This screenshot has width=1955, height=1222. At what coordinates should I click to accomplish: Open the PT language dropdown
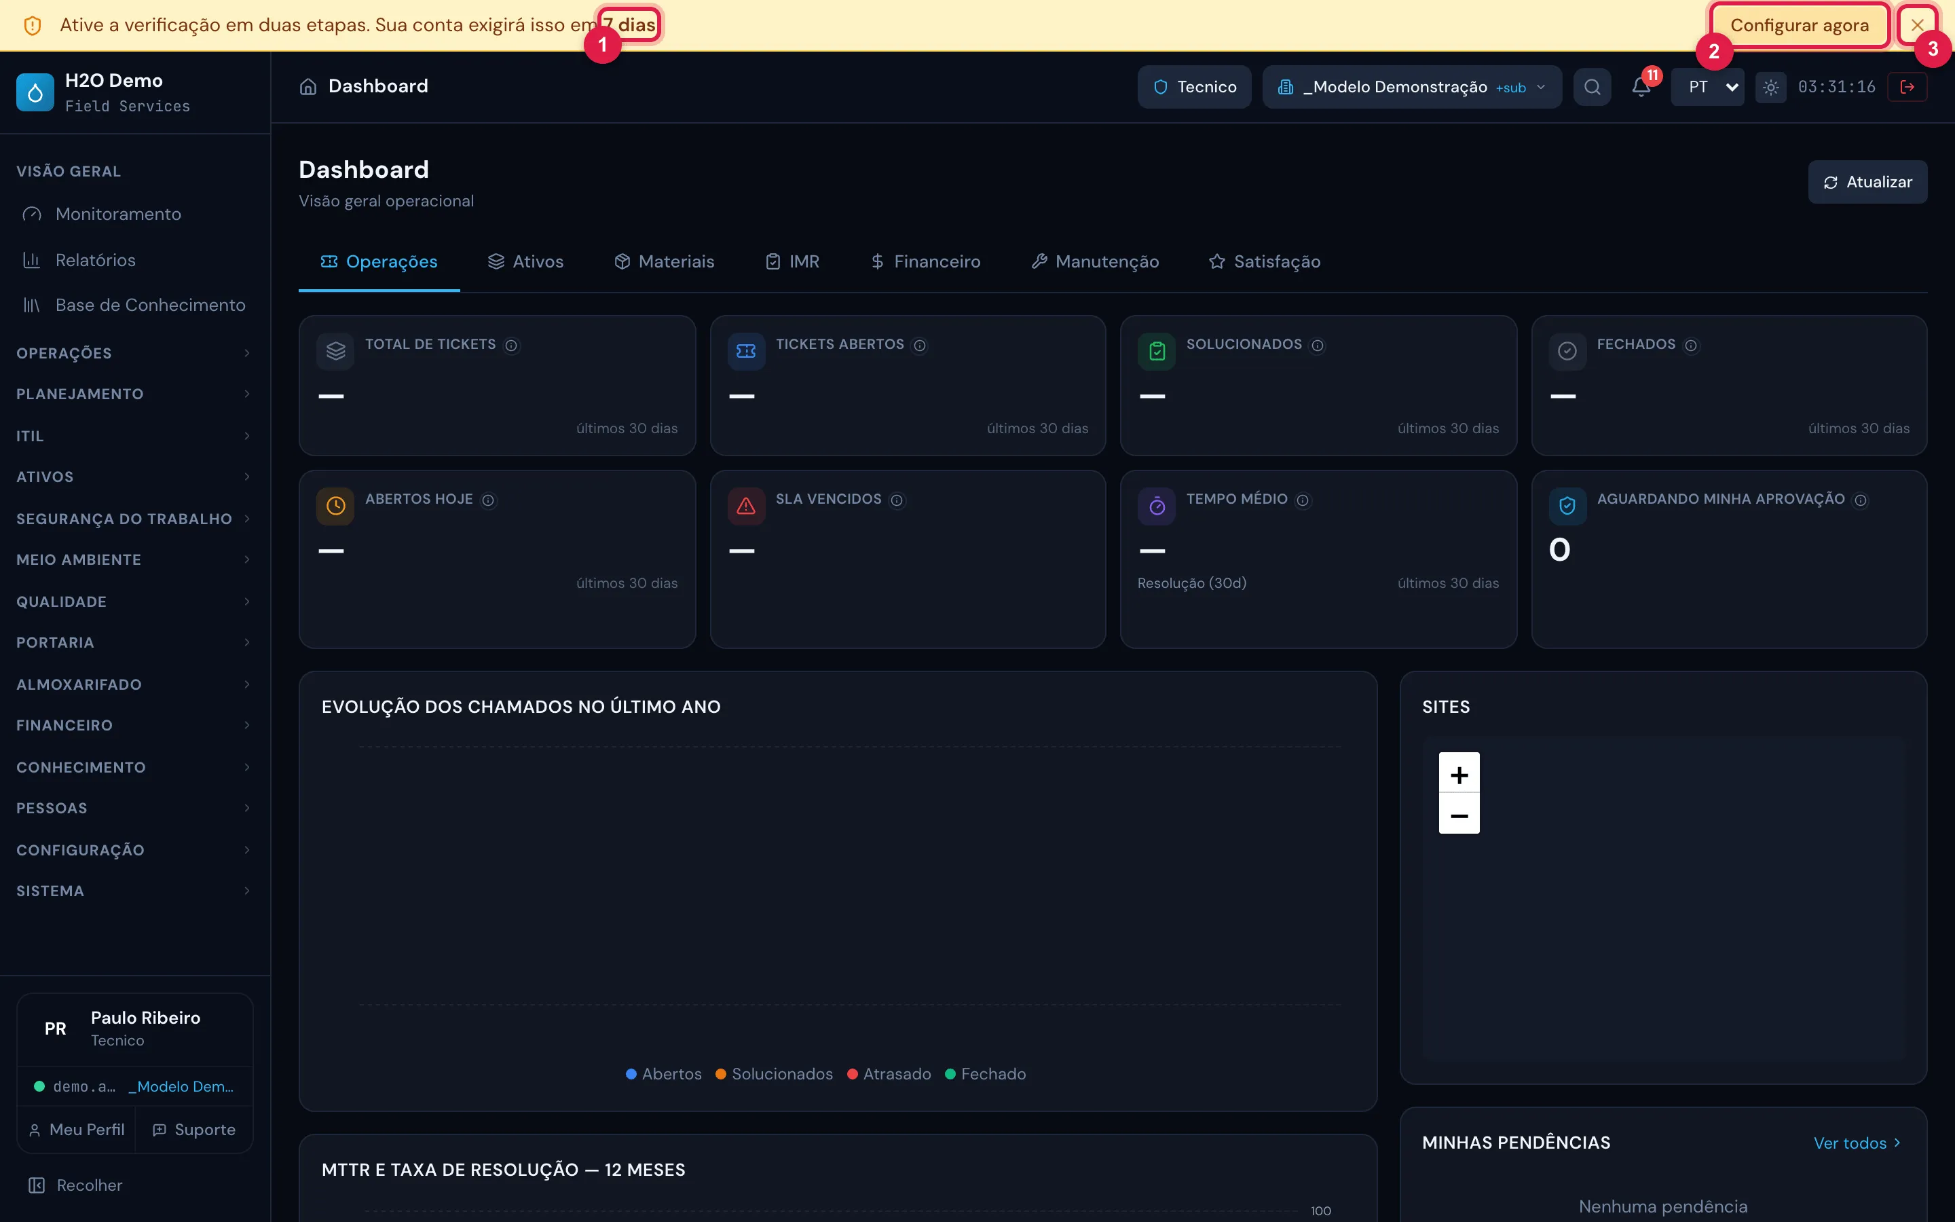pyautogui.click(x=1707, y=86)
